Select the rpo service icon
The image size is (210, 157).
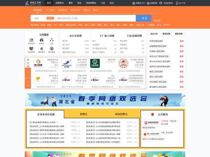(x=52, y=40)
